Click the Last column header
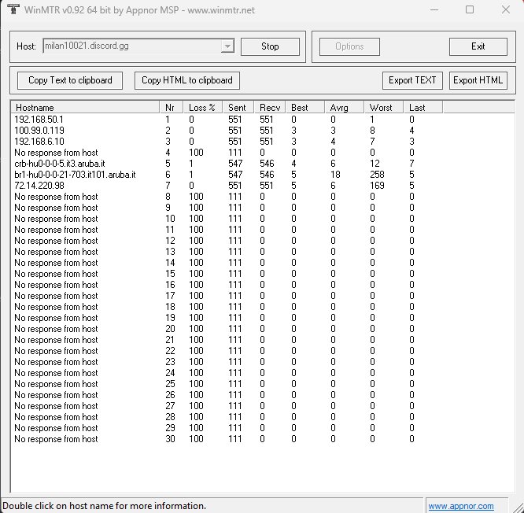This screenshot has width=524, height=513. 423,108
